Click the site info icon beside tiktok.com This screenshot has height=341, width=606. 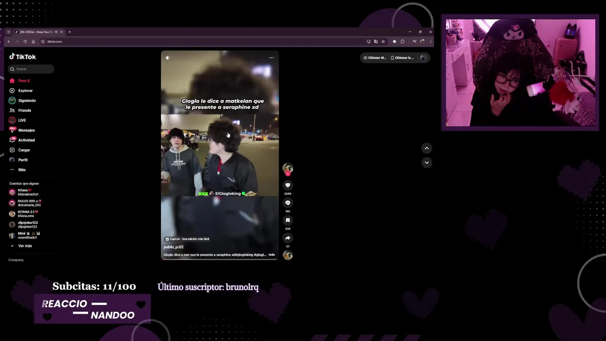pos(43,42)
